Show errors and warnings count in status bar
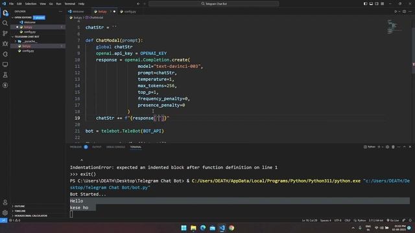Viewport: 415px width, 233px height. pyautogui.click(x=15, y=220)
